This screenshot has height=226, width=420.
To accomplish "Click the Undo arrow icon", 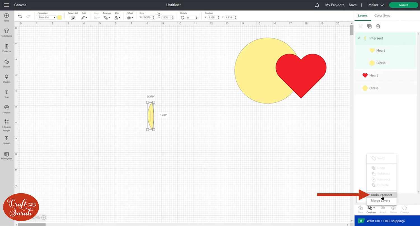I will (20, 17).
